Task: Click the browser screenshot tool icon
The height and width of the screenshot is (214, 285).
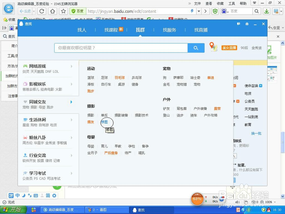Action: pyautogui.click(x=276, y=11)
